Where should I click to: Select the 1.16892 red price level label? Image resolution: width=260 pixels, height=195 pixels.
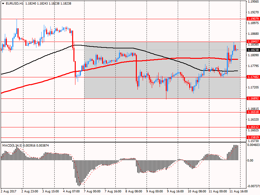tap(253, 98)
